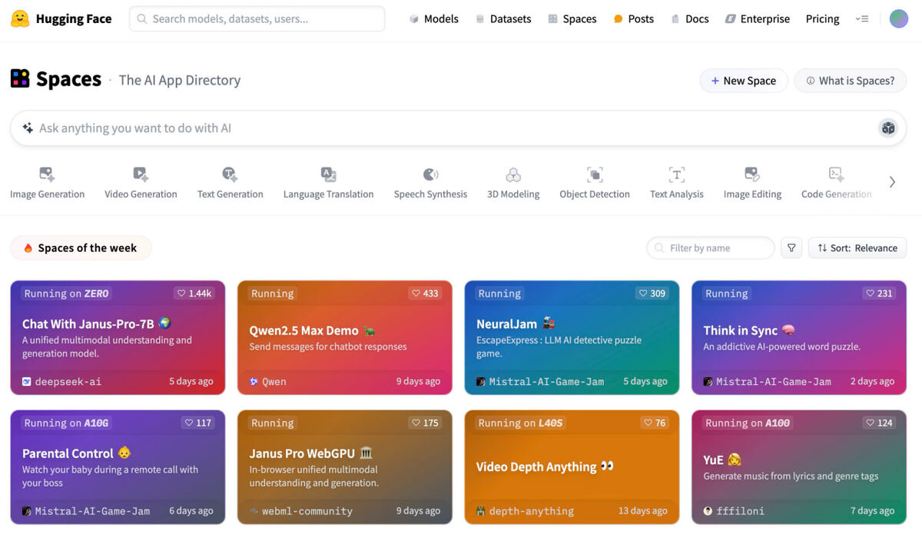Like the Chat With Janus-Pro-7B space

point(194,293)
